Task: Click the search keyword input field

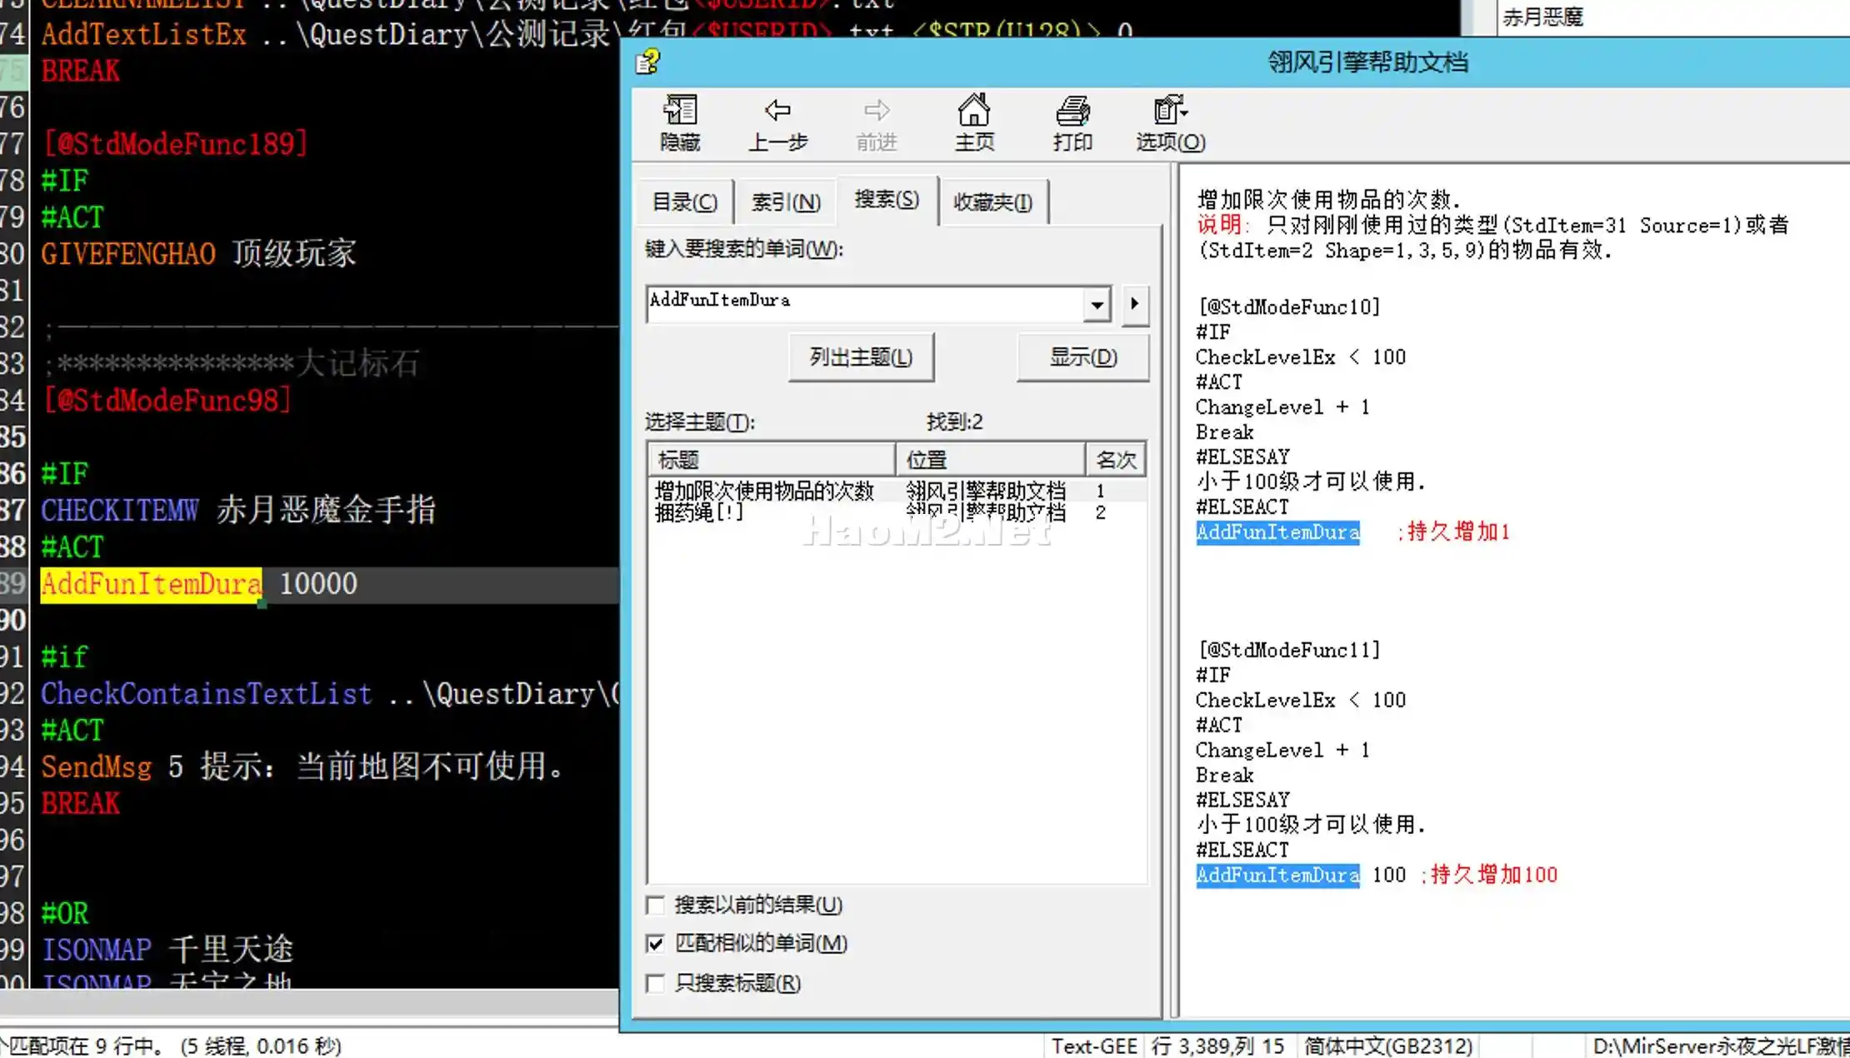Action: tap(865, 303)
